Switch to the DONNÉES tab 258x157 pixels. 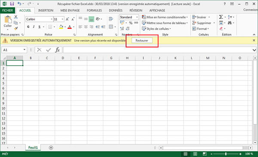[x=116, y=10]
